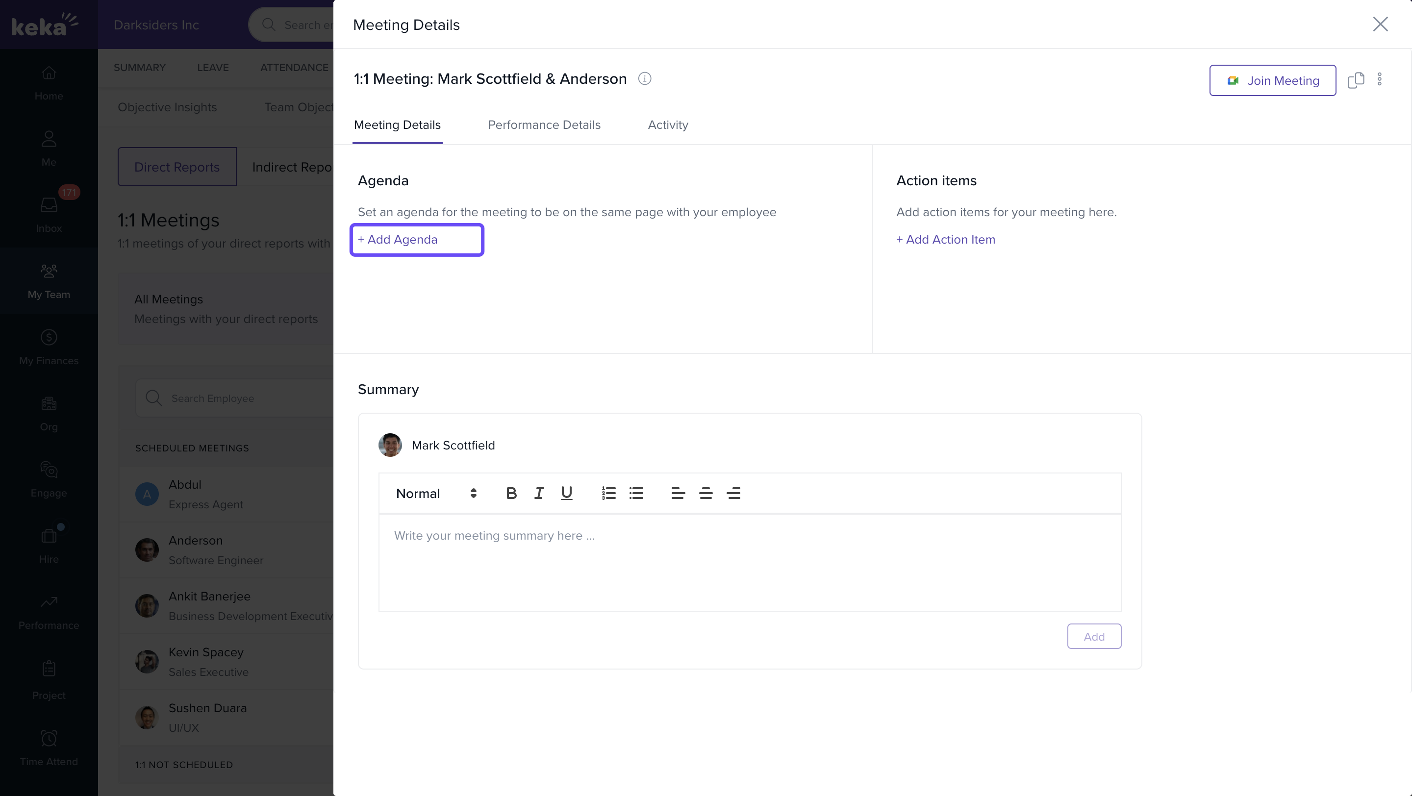
Task: Open the three-dot more options menu
Action: (1380, 79)
